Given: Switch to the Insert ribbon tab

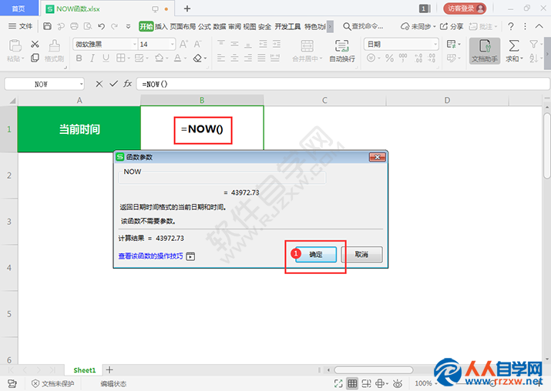Looking at the screenshot, I should [161, 26].
